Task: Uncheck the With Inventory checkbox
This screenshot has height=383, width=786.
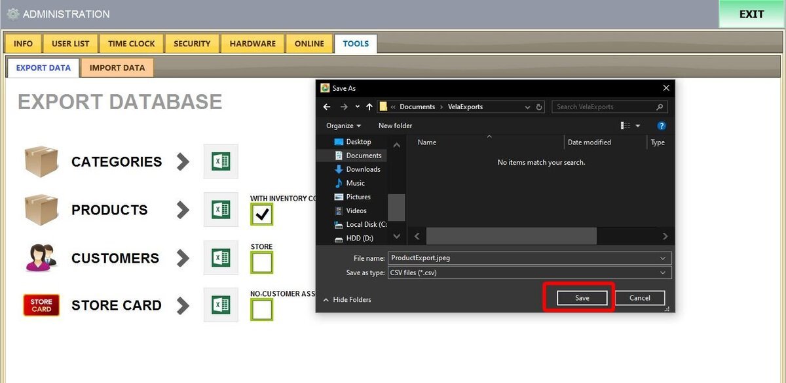Action: coord(262,214)
